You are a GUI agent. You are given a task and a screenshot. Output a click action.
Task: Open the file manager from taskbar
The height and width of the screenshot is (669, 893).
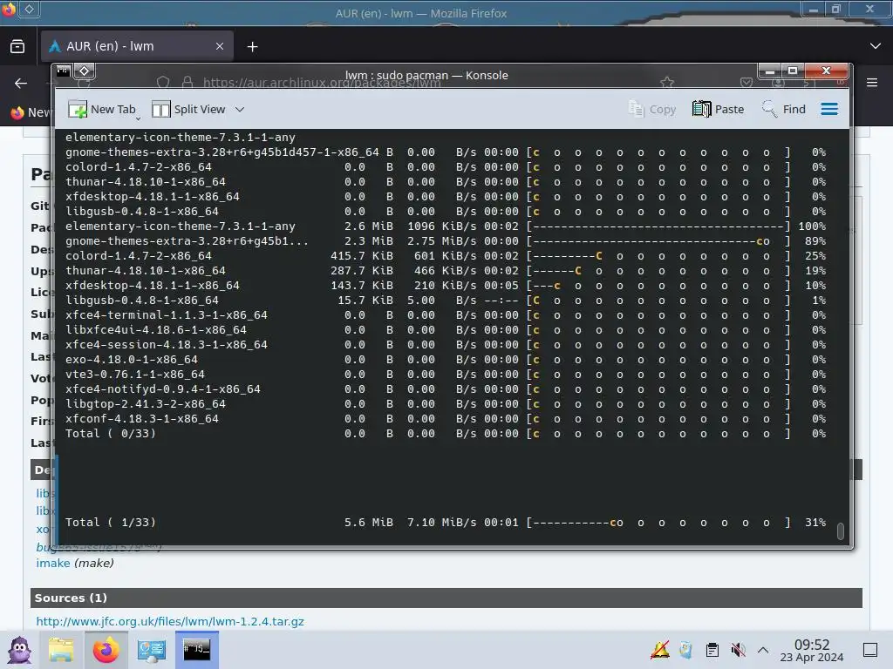[61, 650]
